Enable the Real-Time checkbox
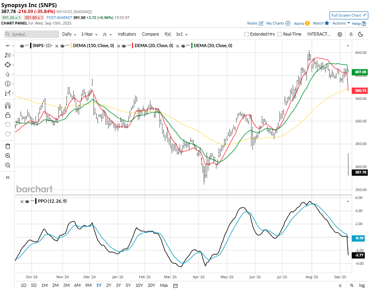The height and width of the screenshot is (294, 379). pos(280,34)
